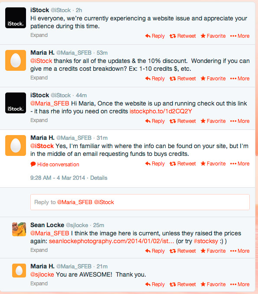The image size is (258, 294).
Task: Open More menu on Sean Locke's tweet
Action: click(240, 251)
